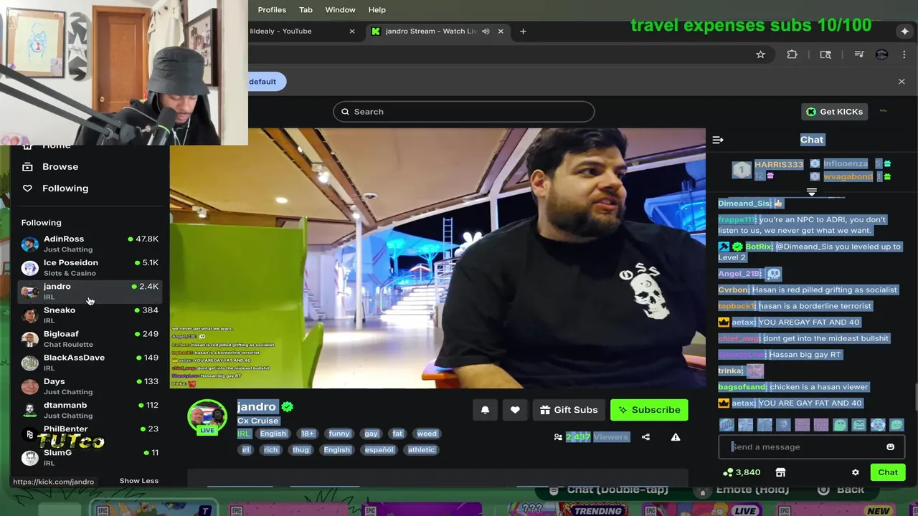Open the Browse link in sidebar
Image resolution: width=918 pixels, height=516 pixels.
pos(60,167)
